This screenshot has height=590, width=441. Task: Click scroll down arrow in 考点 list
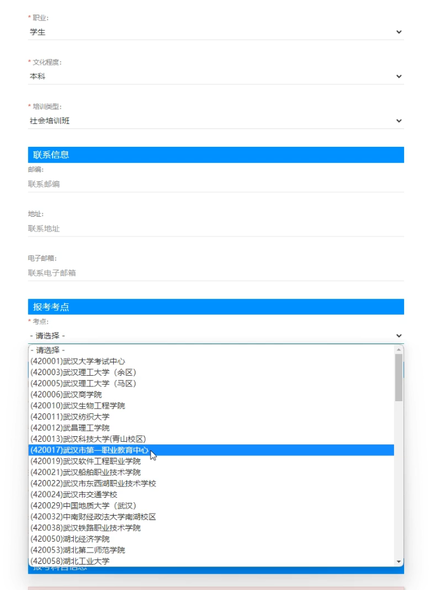pos(399,561)
